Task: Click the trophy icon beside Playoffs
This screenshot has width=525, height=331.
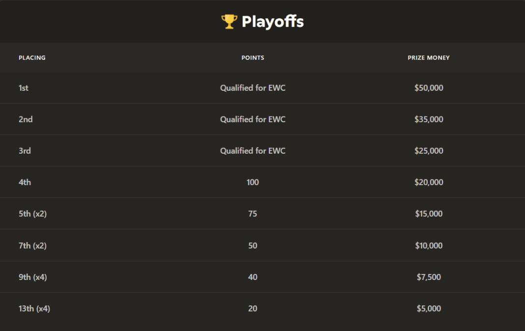Action: [229, 22]
